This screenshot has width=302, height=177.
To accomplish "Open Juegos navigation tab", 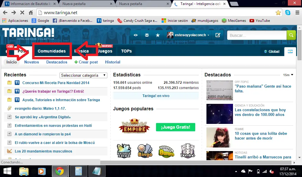I will [x=105, y=51].
